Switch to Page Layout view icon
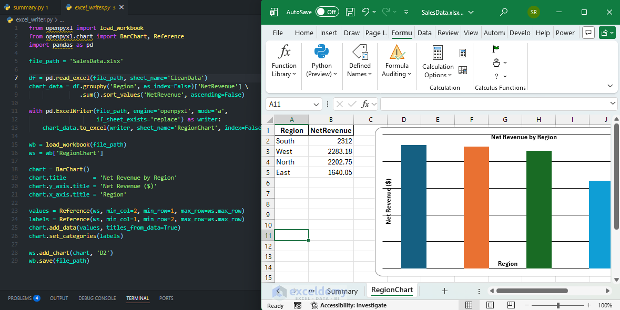Screen dimensions: 620x310 [x=490, y=305]
